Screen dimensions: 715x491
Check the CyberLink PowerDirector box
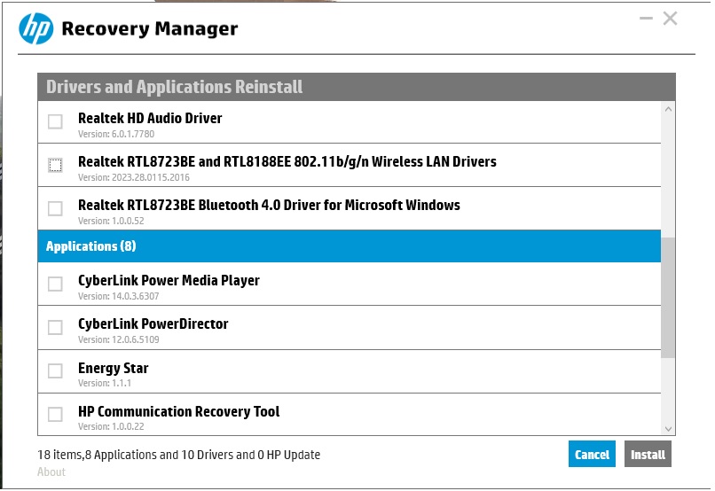pos(55,327)
